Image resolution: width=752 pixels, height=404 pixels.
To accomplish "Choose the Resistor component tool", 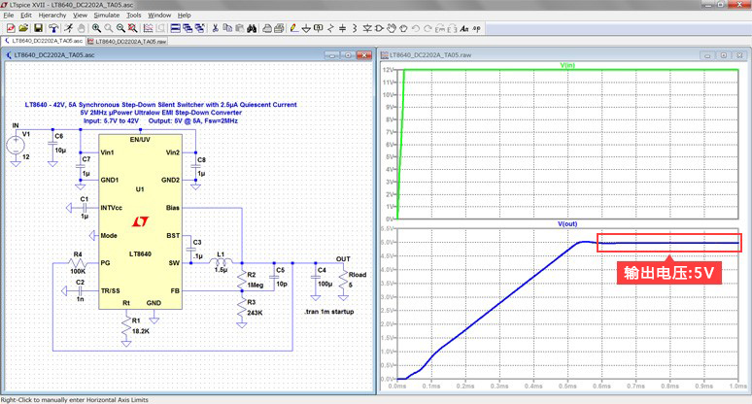I will (331, 28).
